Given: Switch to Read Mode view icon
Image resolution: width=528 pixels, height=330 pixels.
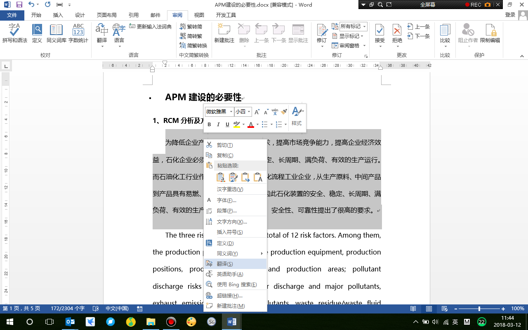Looking at the screenshot, I should 413,309.
